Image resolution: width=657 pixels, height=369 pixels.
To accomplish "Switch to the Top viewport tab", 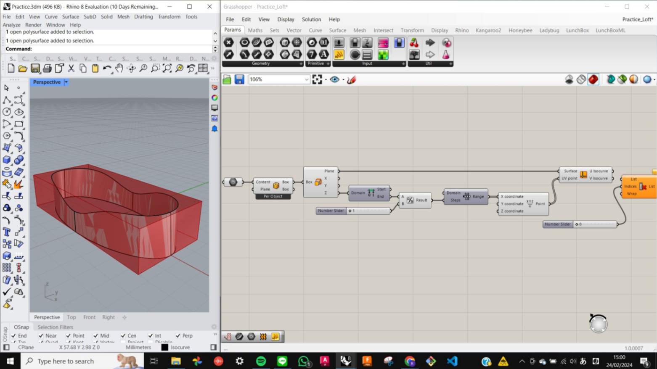I will click(x=72, y=317).
